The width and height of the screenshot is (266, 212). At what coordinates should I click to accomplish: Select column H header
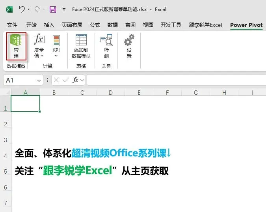(224, 92)
